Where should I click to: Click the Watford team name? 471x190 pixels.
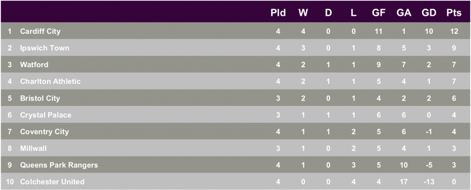(x=34, y=65)
